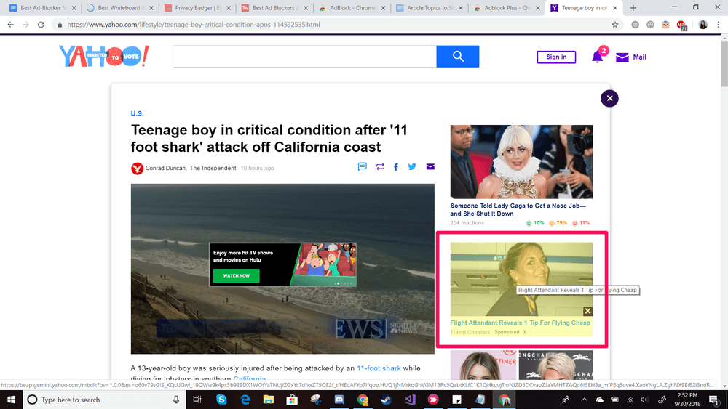Open the 11-foot shark link
The height and width of the screenshot is (409, 728).
coord(379,368)
